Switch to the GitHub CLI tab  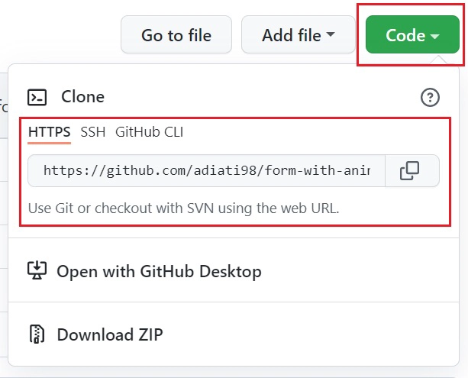point(149,132)
